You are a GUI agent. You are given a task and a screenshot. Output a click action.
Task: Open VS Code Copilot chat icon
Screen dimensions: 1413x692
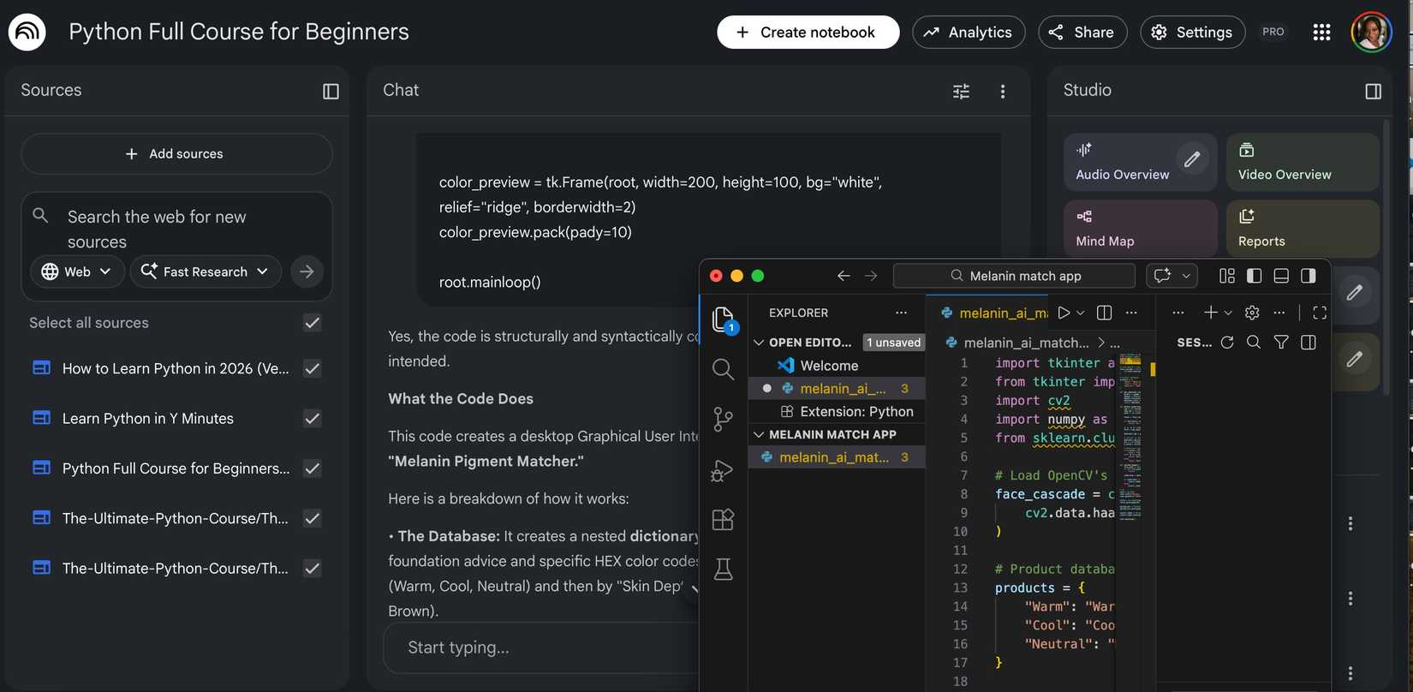tap(1162, 276)
